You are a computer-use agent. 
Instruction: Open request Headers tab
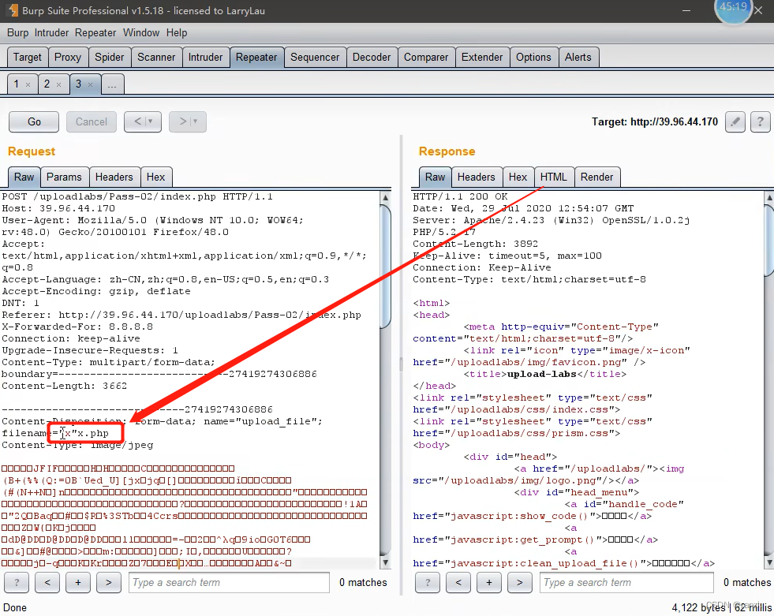[114, 177]
